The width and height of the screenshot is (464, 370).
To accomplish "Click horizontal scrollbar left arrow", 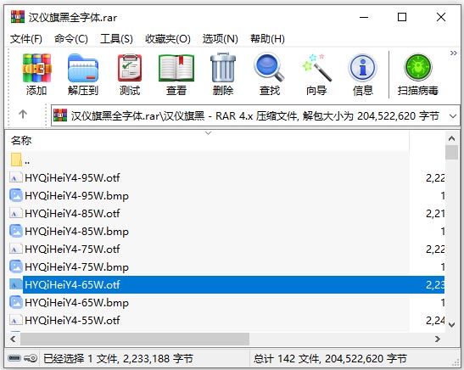I will (x=13, y=339).
